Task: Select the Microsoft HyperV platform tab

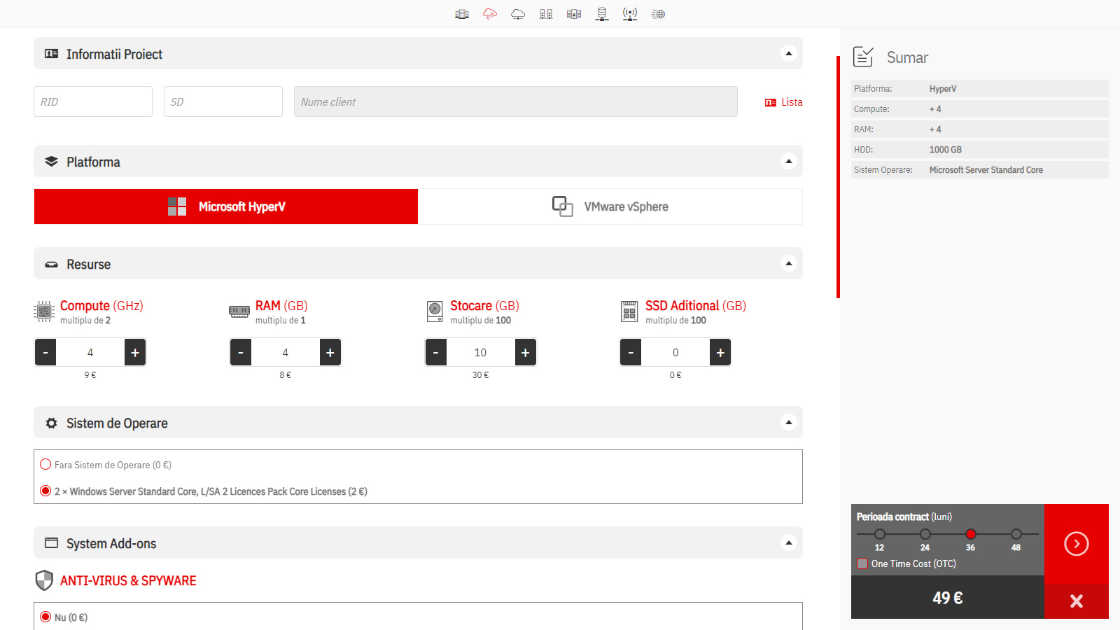Action: coord(226,206)
